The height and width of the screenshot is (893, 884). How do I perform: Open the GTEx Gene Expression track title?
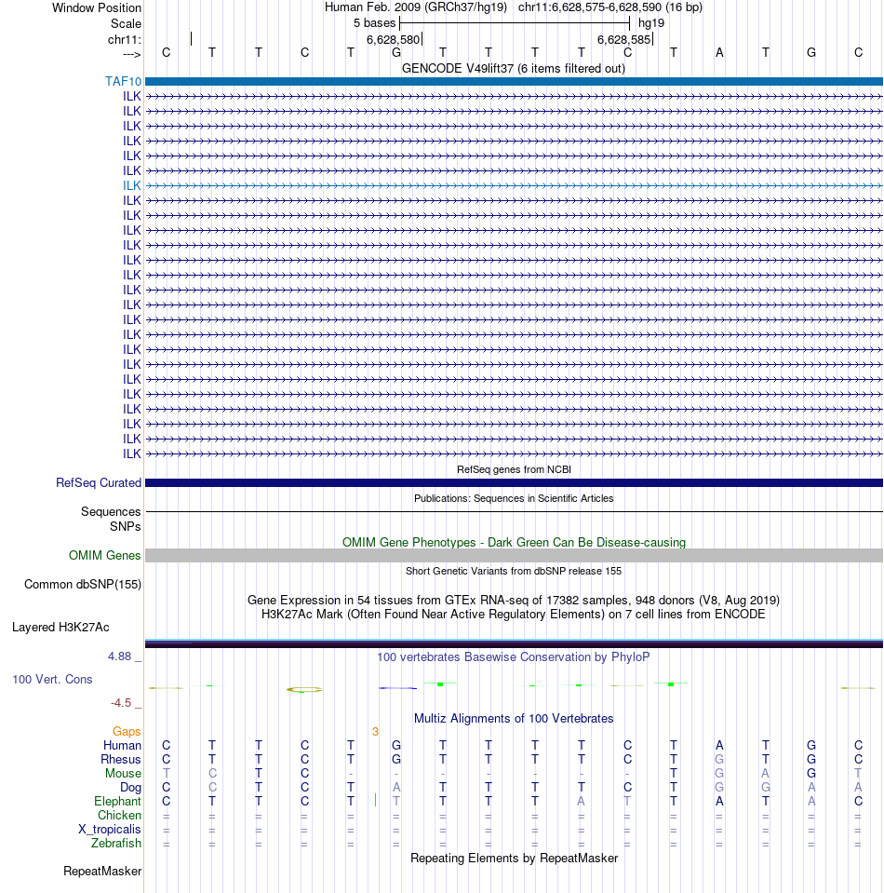(514, 600)
